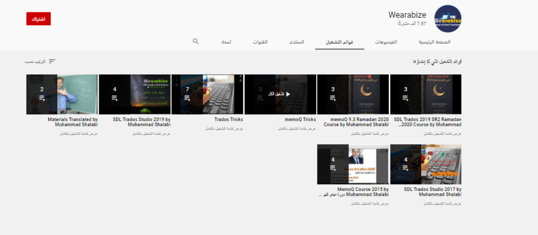Image resolution: width=538 pixels, height=235 pixels.
Task: Click the Wearabize channel name
Action: (x=407, y=15)
